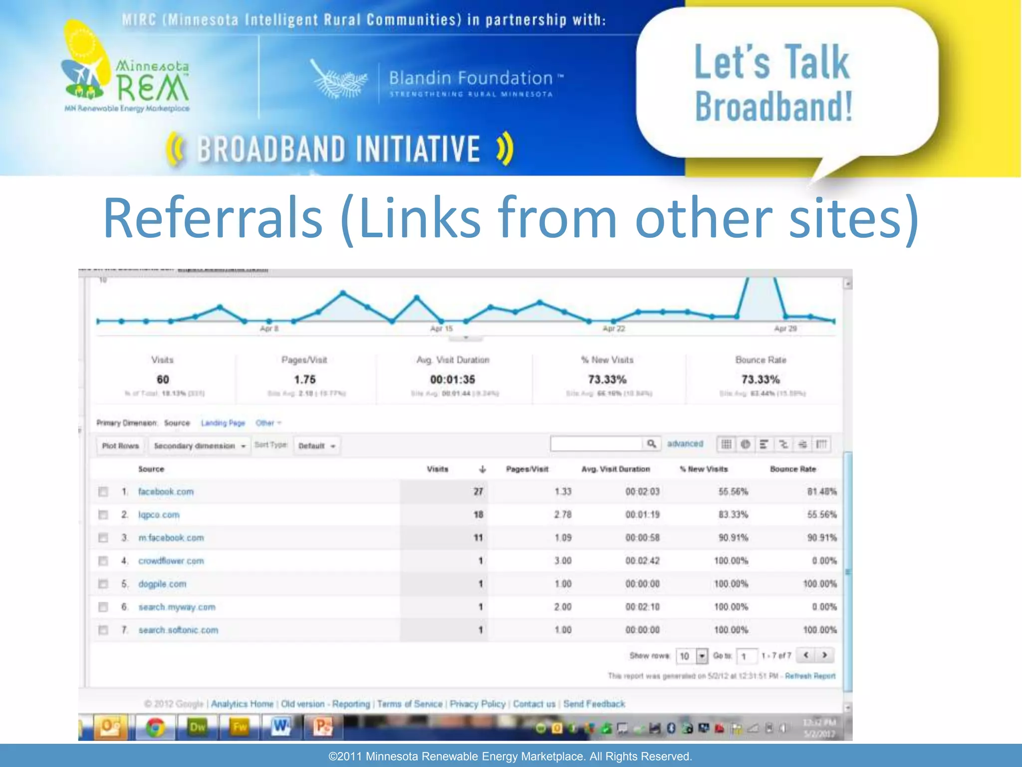Check the search.myway.com row checkbox
Image resolution: width=1022 pixels, height=767 pixels.
(103, 607)
